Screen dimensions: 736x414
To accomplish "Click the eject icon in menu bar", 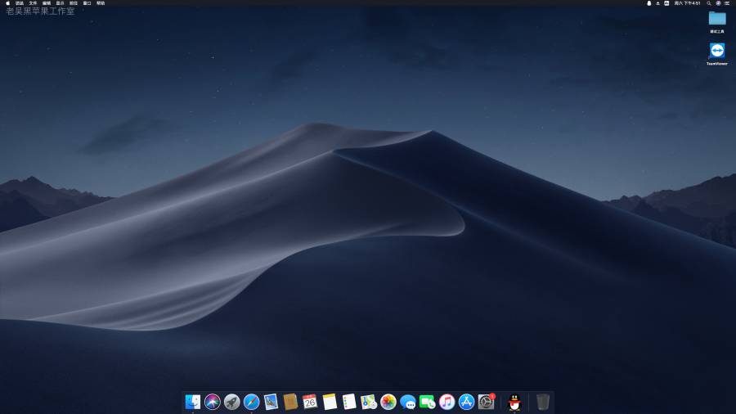I will click(x=657, y=3).
